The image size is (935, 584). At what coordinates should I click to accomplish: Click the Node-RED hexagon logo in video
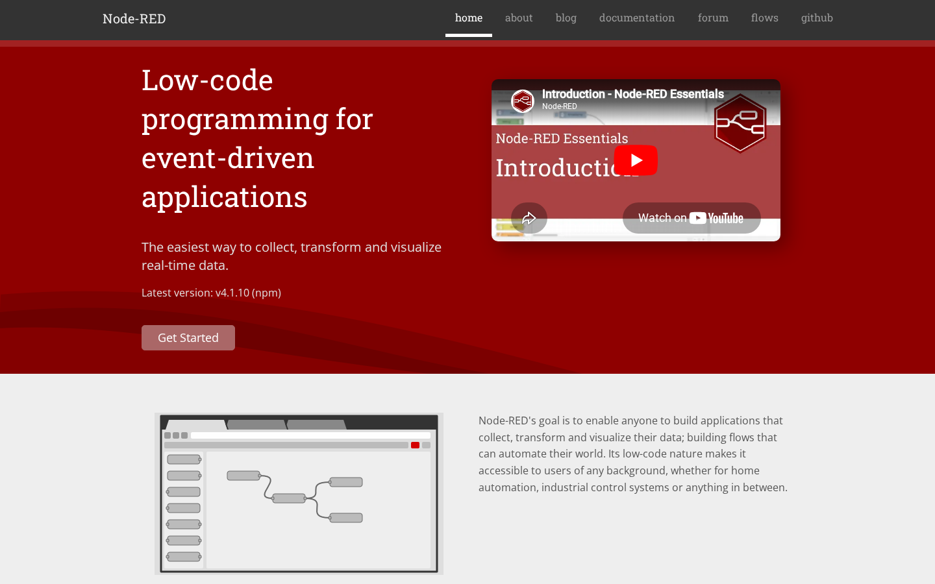[x=740, y=123]
